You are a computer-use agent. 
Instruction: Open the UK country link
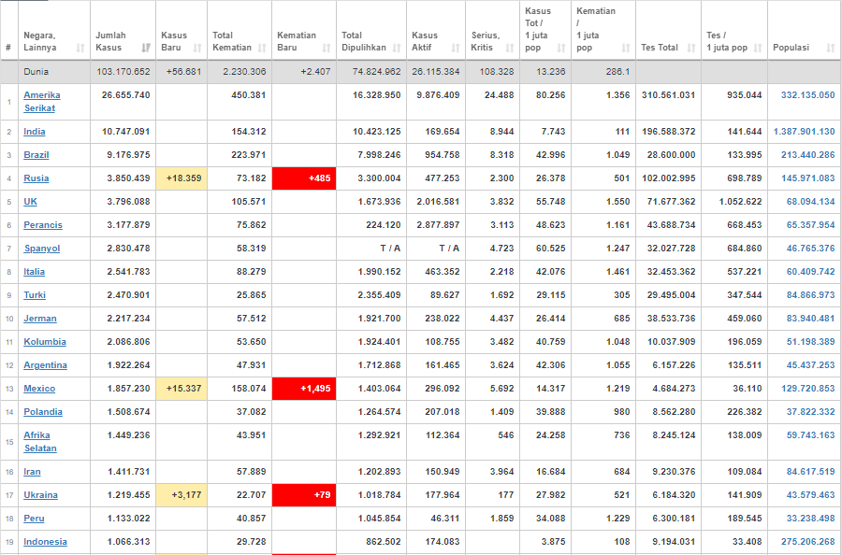click(x=30, y=202)
